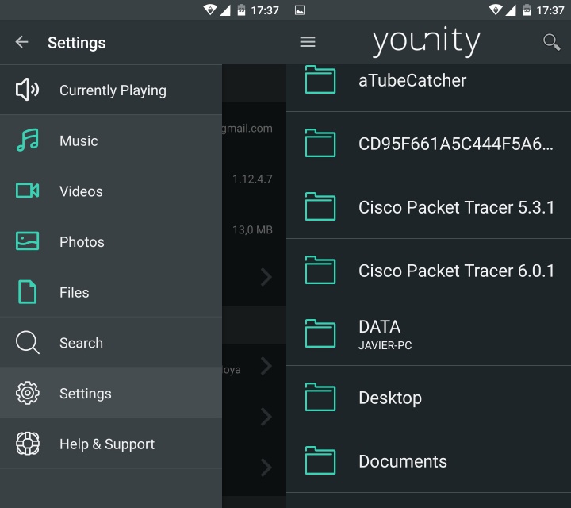
Task: Click the Cisco Packet Tracer 6.0.1 folder icon
Action: click(x=320, y=270)
